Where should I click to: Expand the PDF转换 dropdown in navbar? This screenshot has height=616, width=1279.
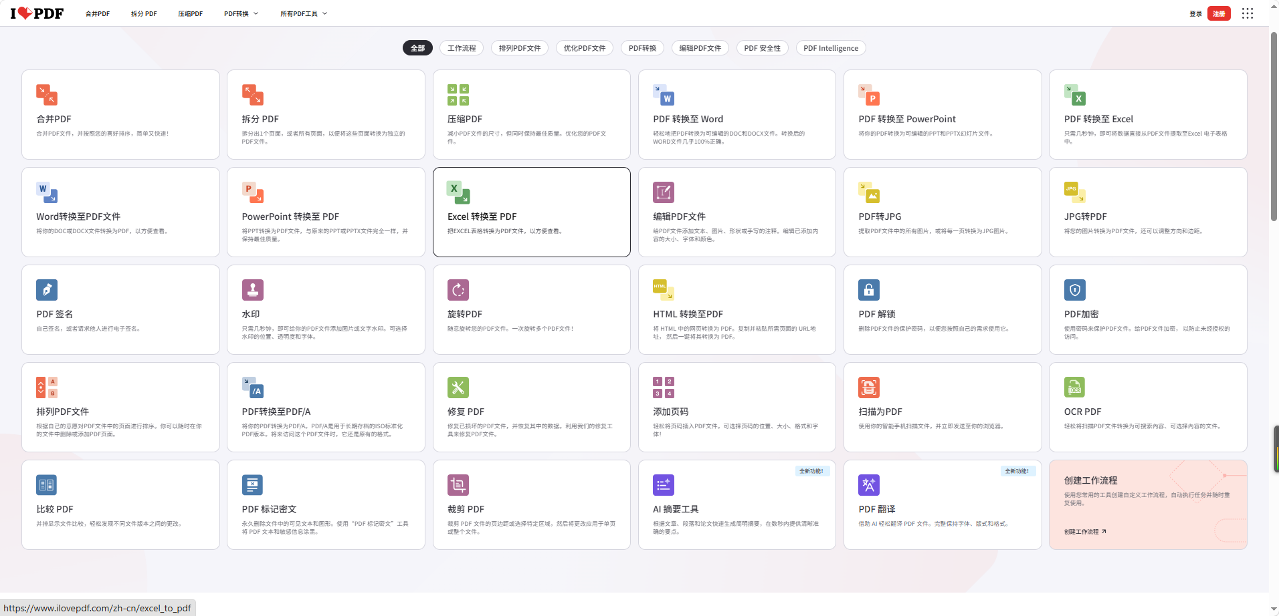(241, 13)
